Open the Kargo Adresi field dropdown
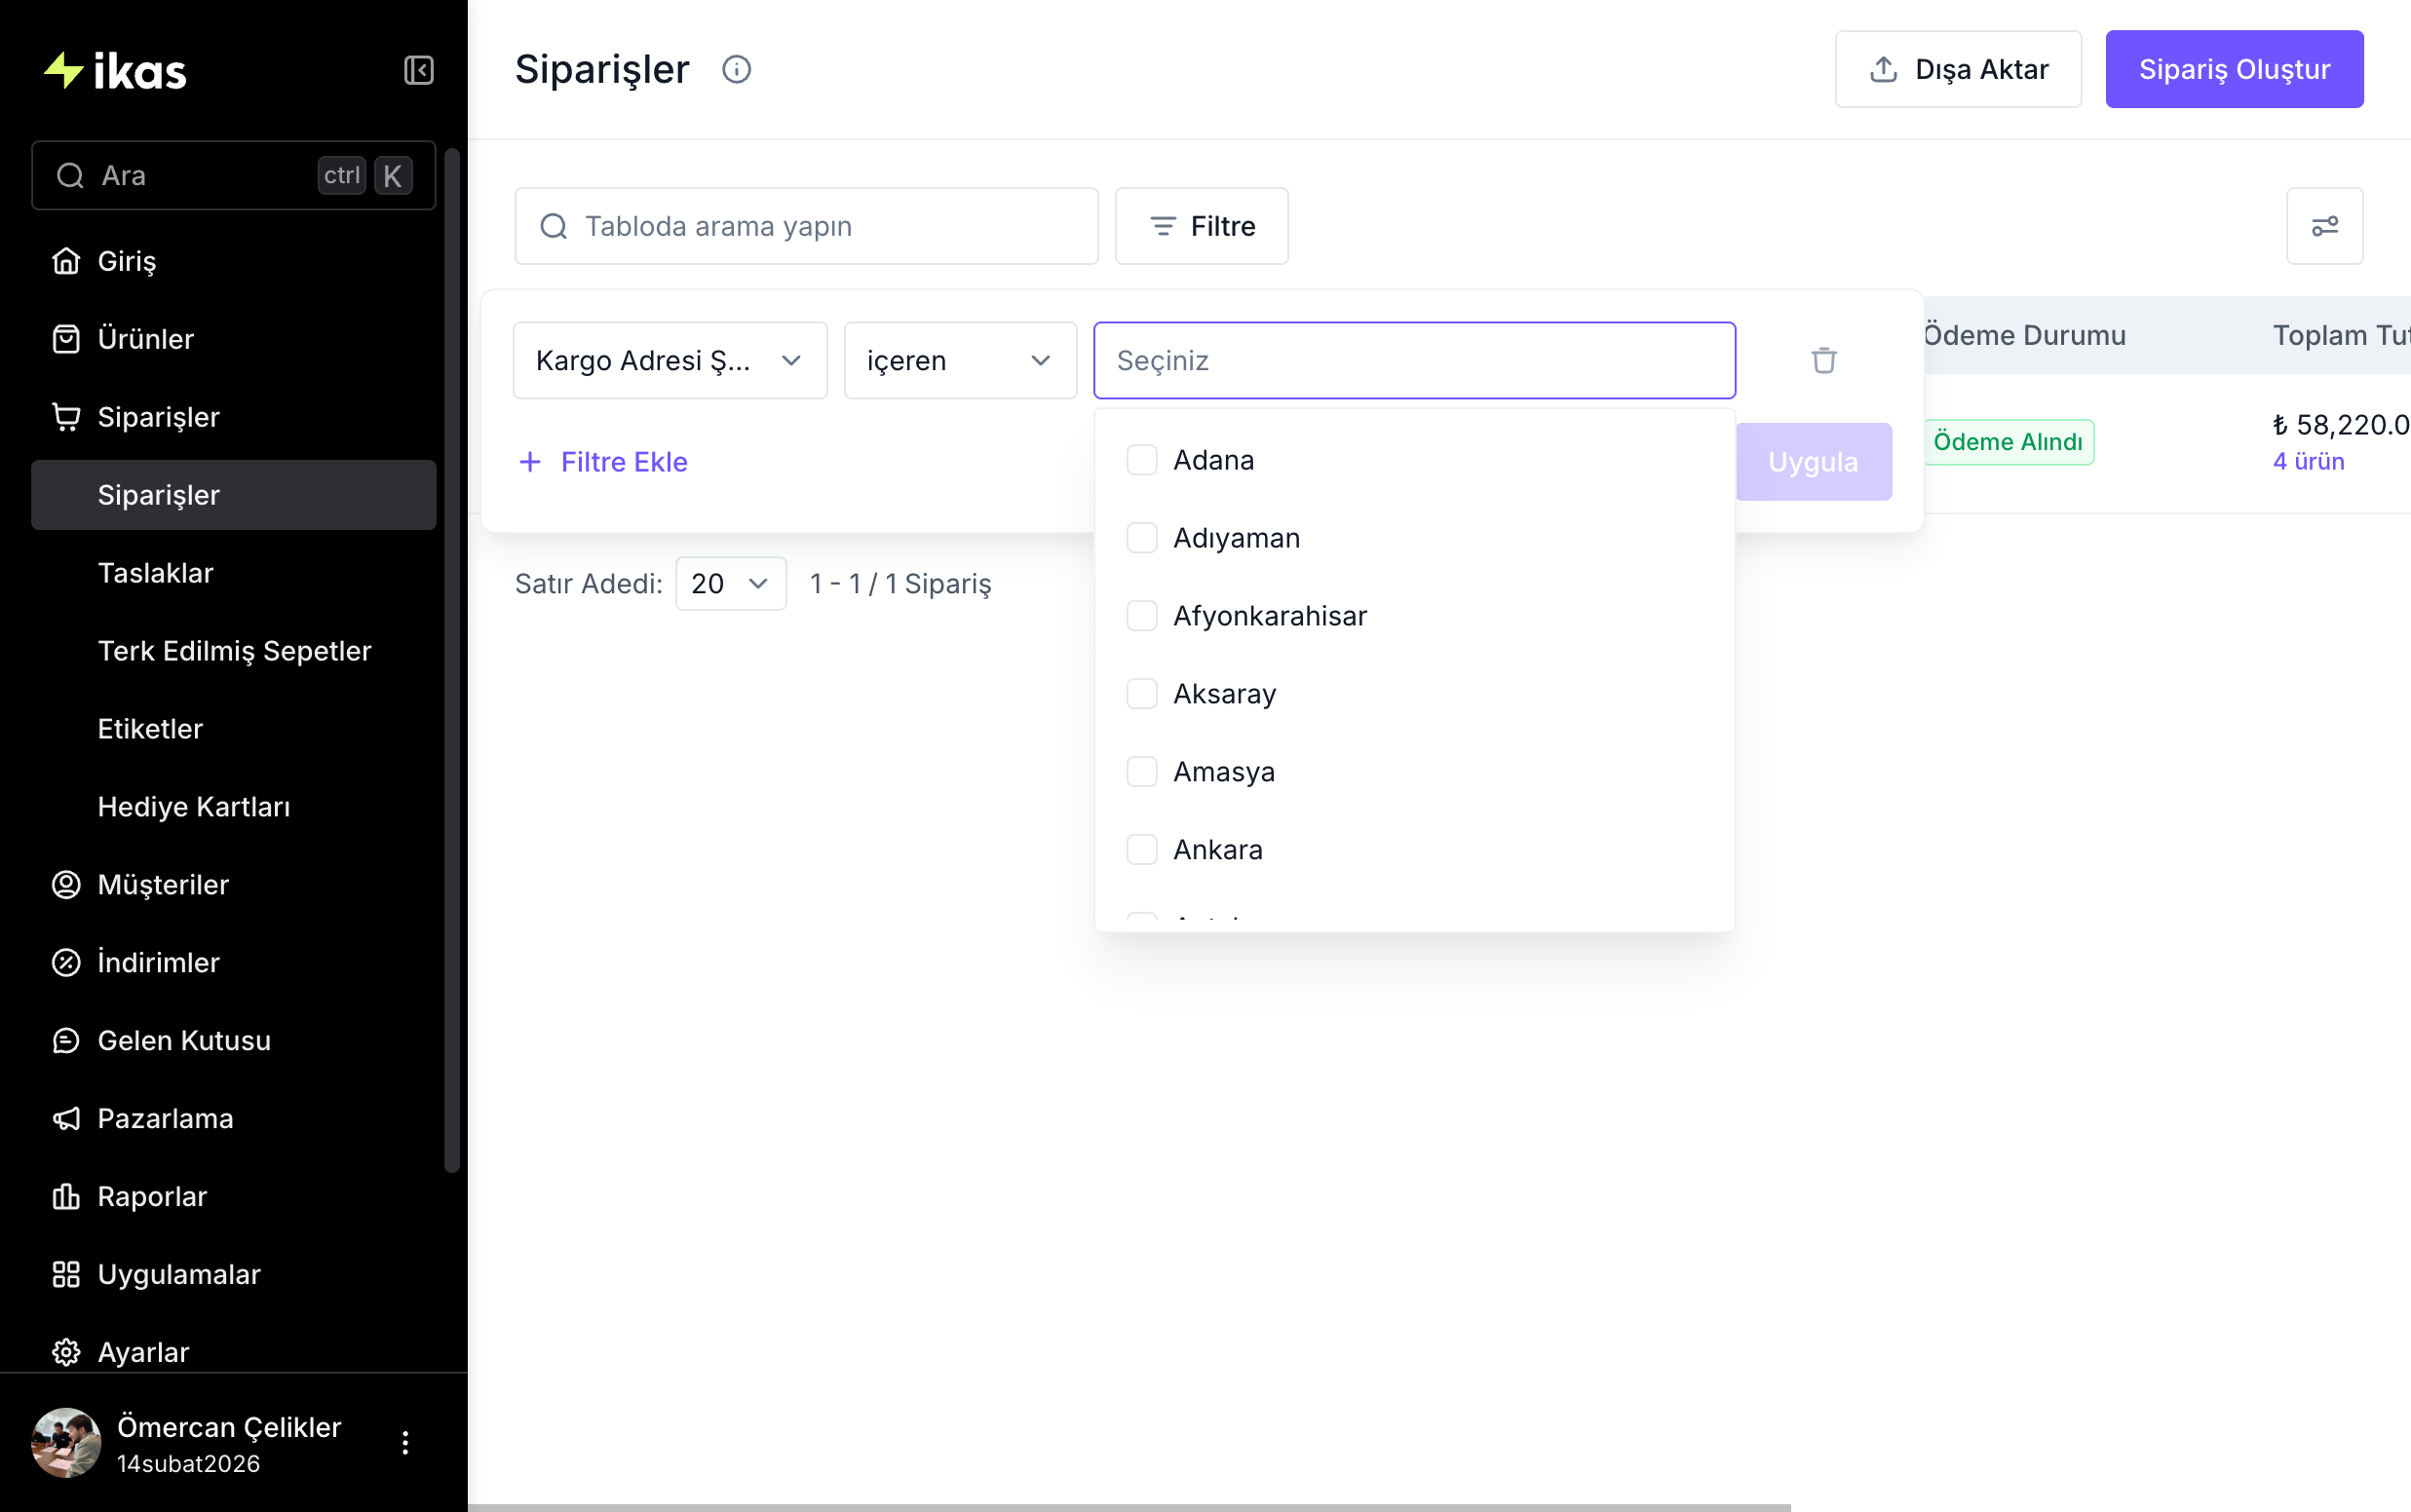This screenshot has height=1512, width=2411. (669, 360)
